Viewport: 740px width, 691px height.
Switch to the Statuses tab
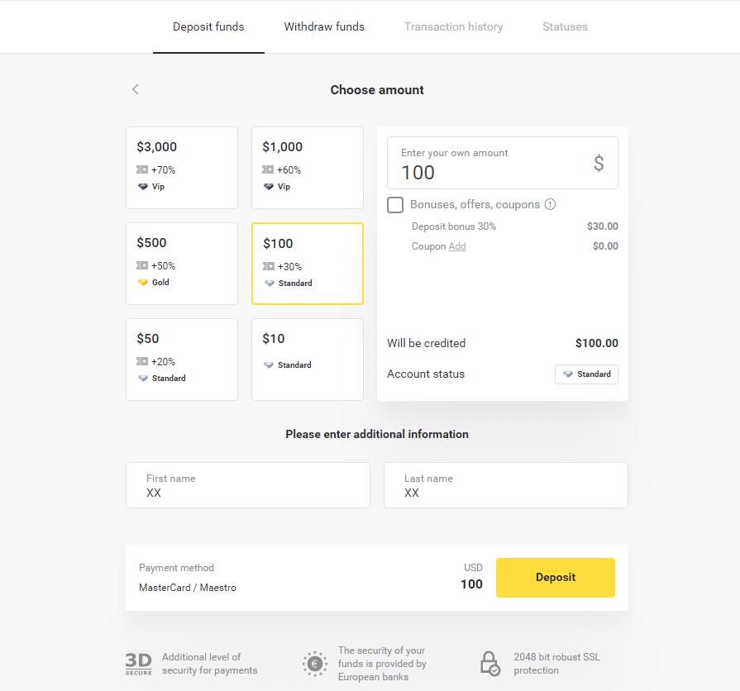(x=565, y=26)
